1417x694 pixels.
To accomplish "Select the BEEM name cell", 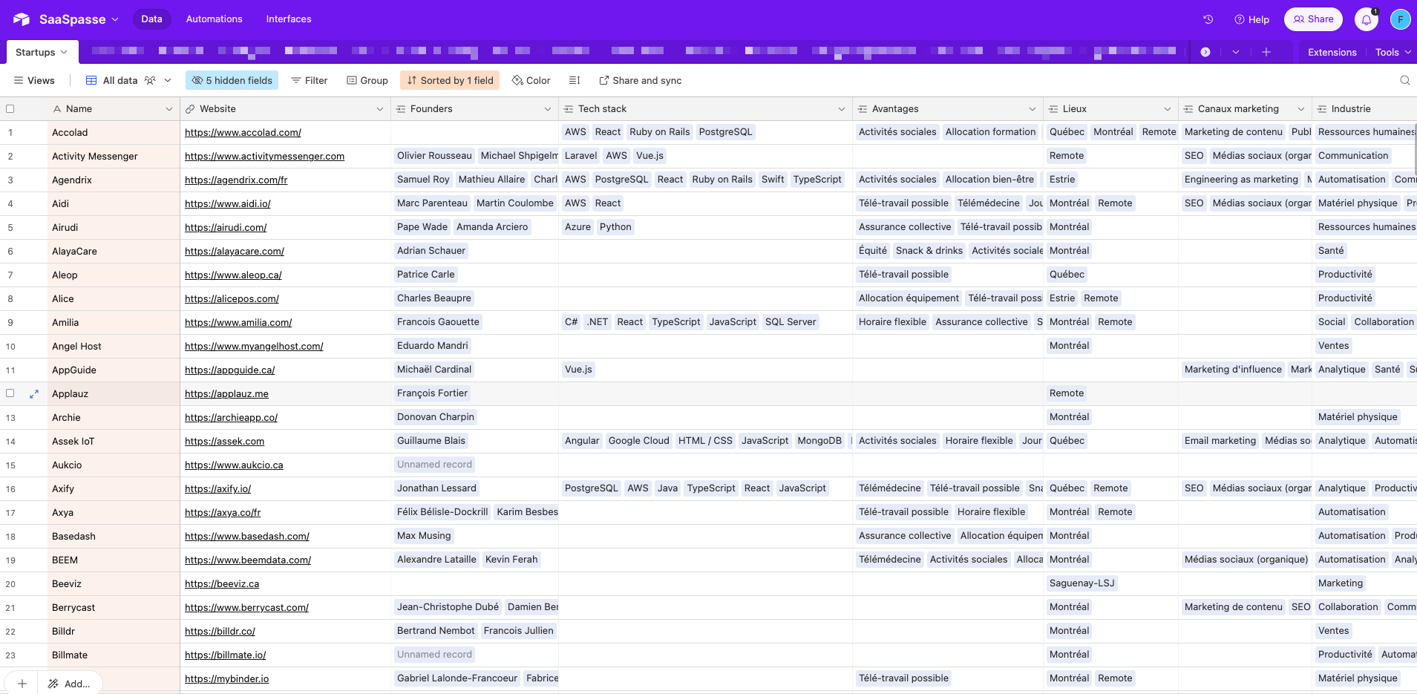I will 114,560.
